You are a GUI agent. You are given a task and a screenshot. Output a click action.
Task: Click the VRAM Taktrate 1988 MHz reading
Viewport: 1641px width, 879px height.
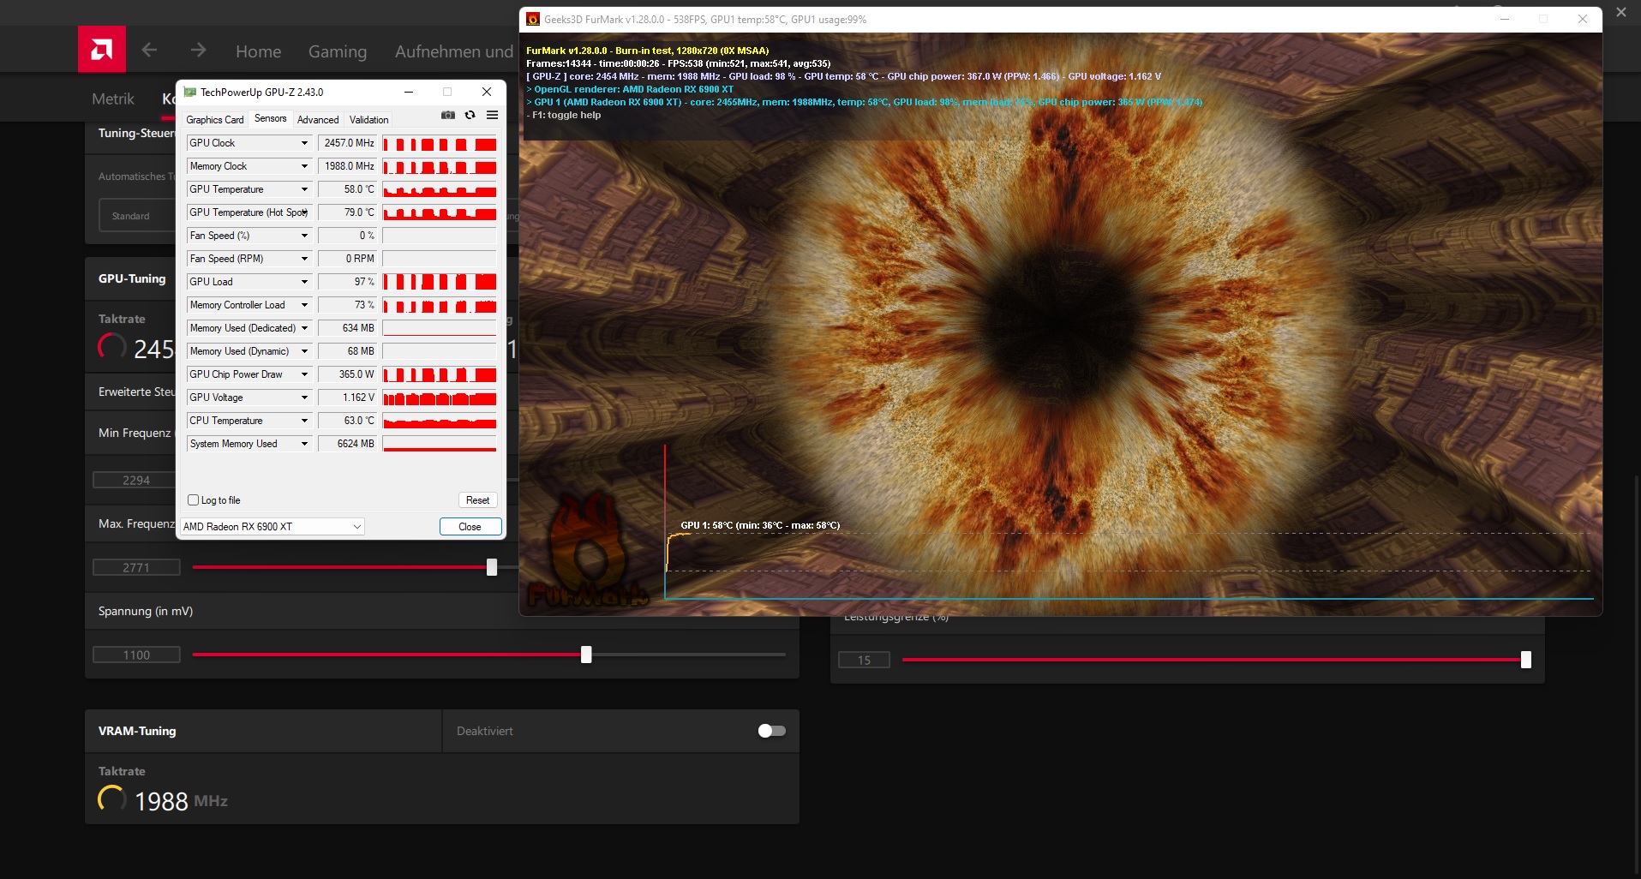181,801
